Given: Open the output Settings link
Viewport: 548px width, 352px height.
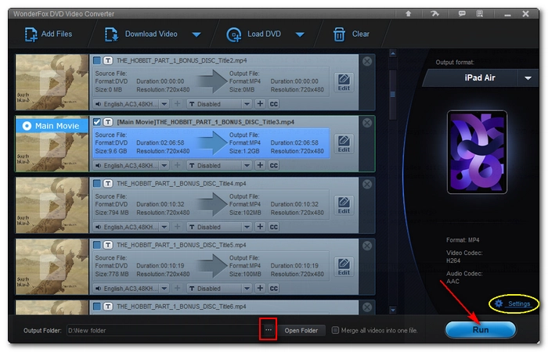Looking at the screenshot, I should pos(514,304).
